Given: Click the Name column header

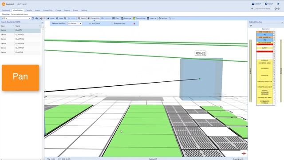Looking at the screenshot, I should [x=28, y=26].
